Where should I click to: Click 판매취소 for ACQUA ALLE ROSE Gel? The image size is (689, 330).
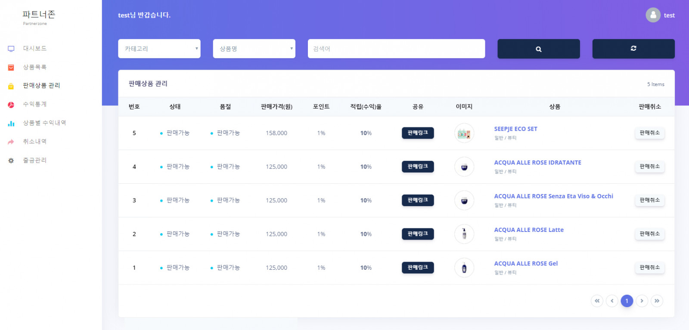click(649, 268)
